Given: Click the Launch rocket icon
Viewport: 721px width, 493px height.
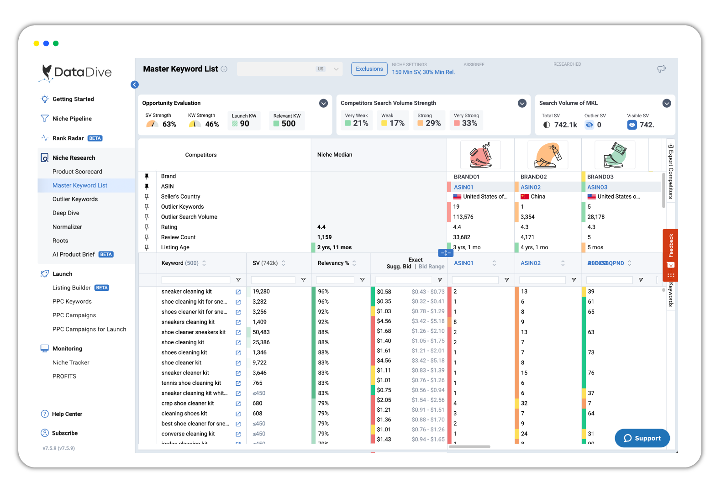Looking at the screenshot, I should (x=45, y=274).
